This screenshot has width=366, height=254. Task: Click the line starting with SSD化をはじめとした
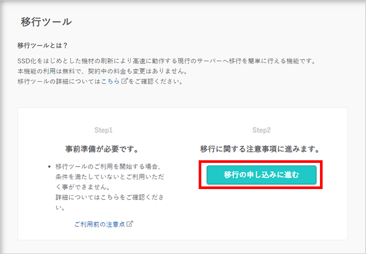pos(167,61)
